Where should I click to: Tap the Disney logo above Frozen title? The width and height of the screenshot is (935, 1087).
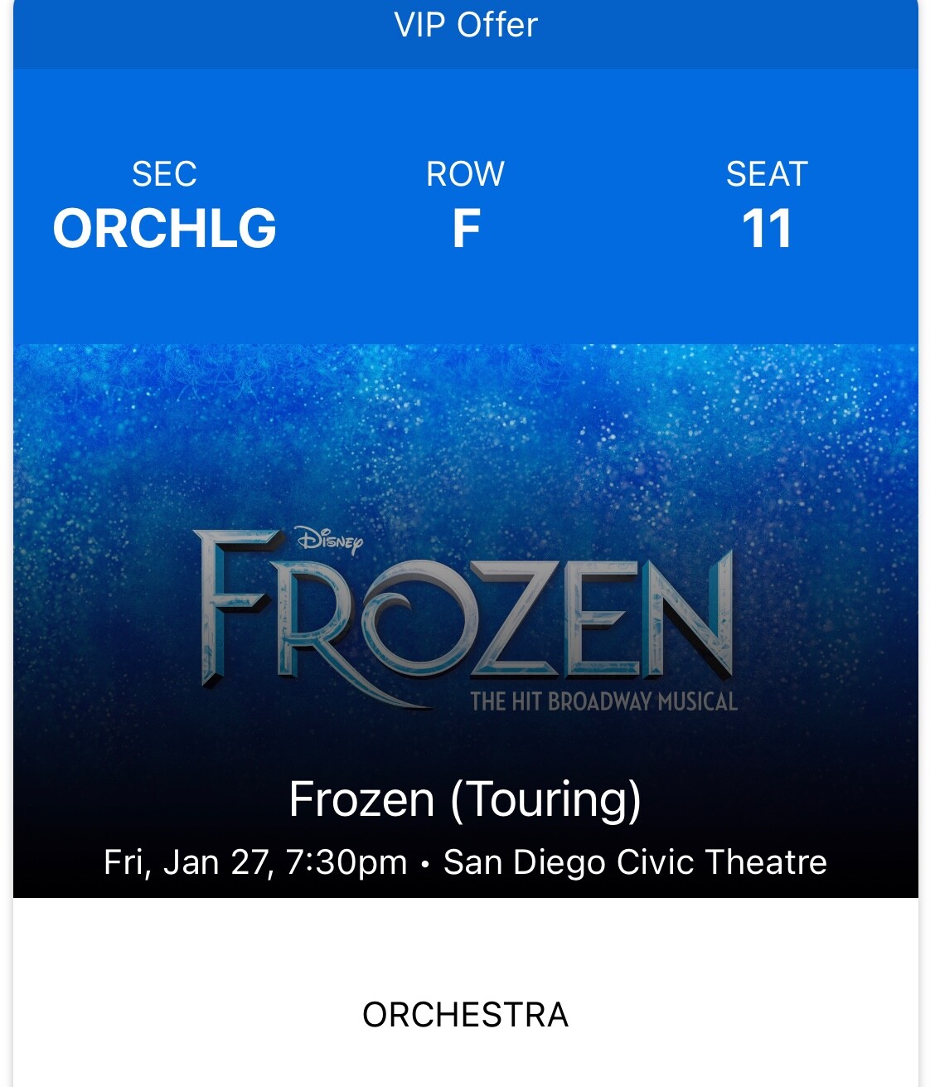tap(327, 539)
